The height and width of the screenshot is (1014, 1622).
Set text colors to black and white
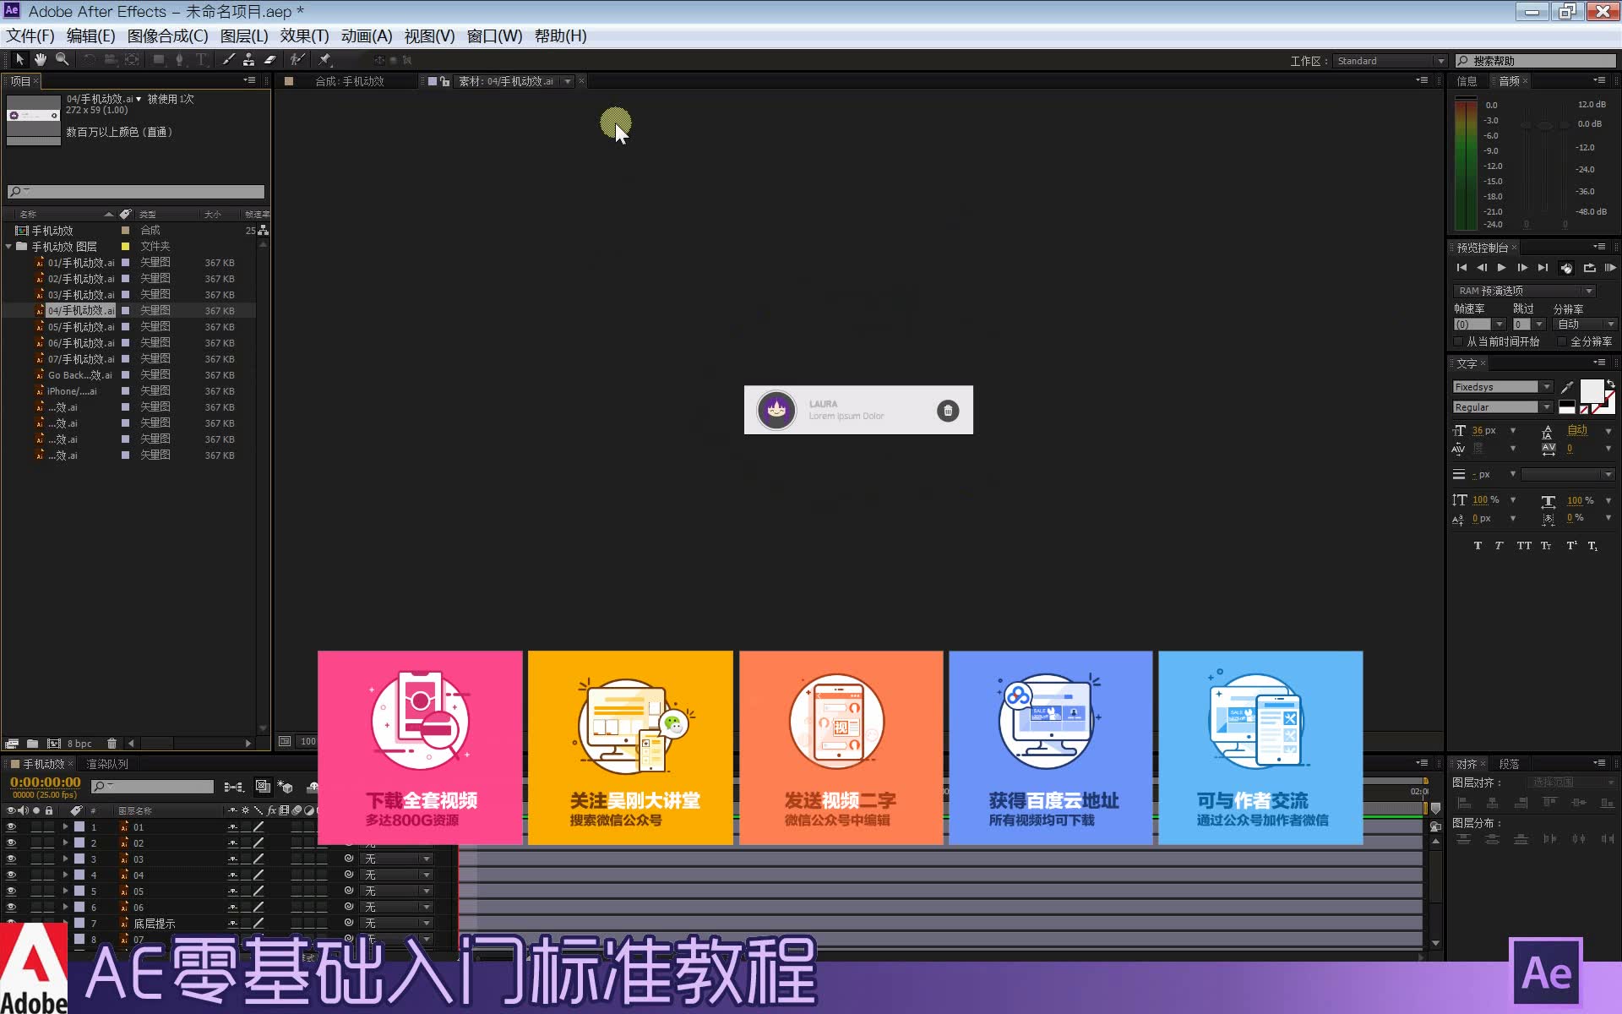click(1567, 407)
